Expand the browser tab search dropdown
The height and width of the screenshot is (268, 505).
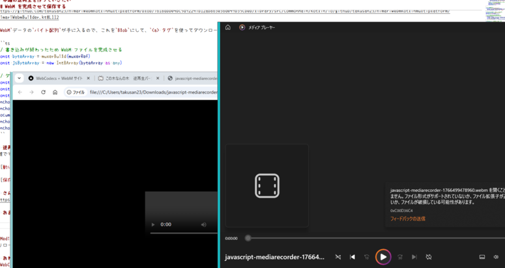tap(20, 78)
